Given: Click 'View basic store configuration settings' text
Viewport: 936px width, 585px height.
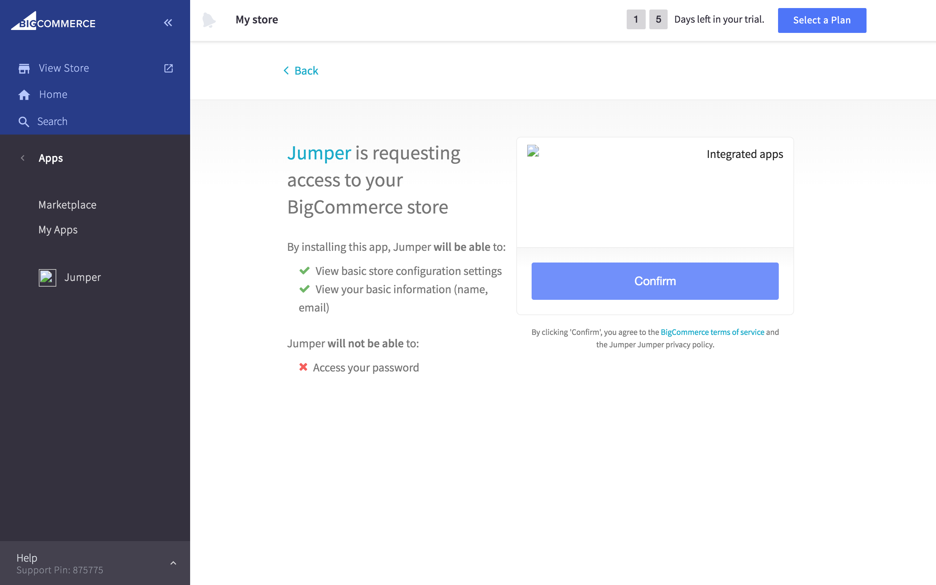Looking at the screenshot, I should coord(408,271).
